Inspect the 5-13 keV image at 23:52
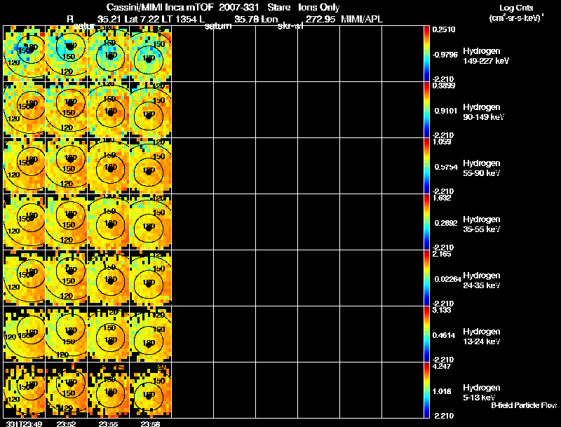This screenshot has width=561, height=427. pos(66,391)
